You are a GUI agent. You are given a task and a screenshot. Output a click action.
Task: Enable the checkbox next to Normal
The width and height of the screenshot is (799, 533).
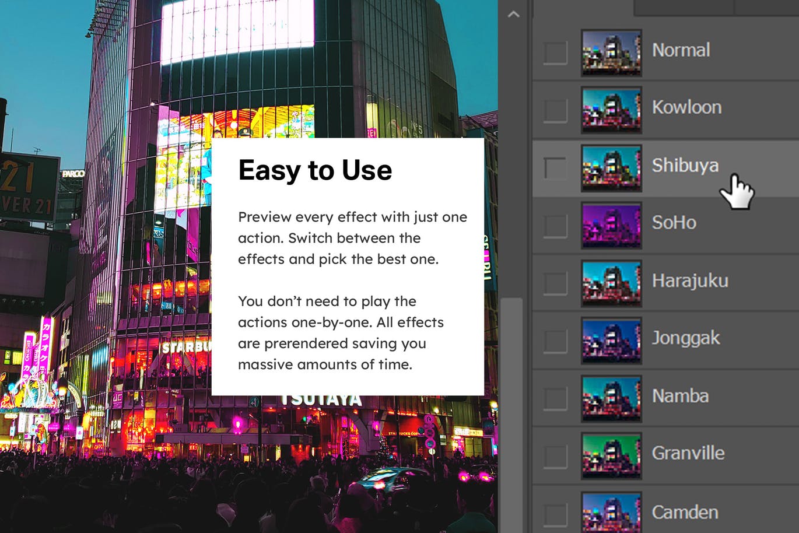click(x=554, y=51)
